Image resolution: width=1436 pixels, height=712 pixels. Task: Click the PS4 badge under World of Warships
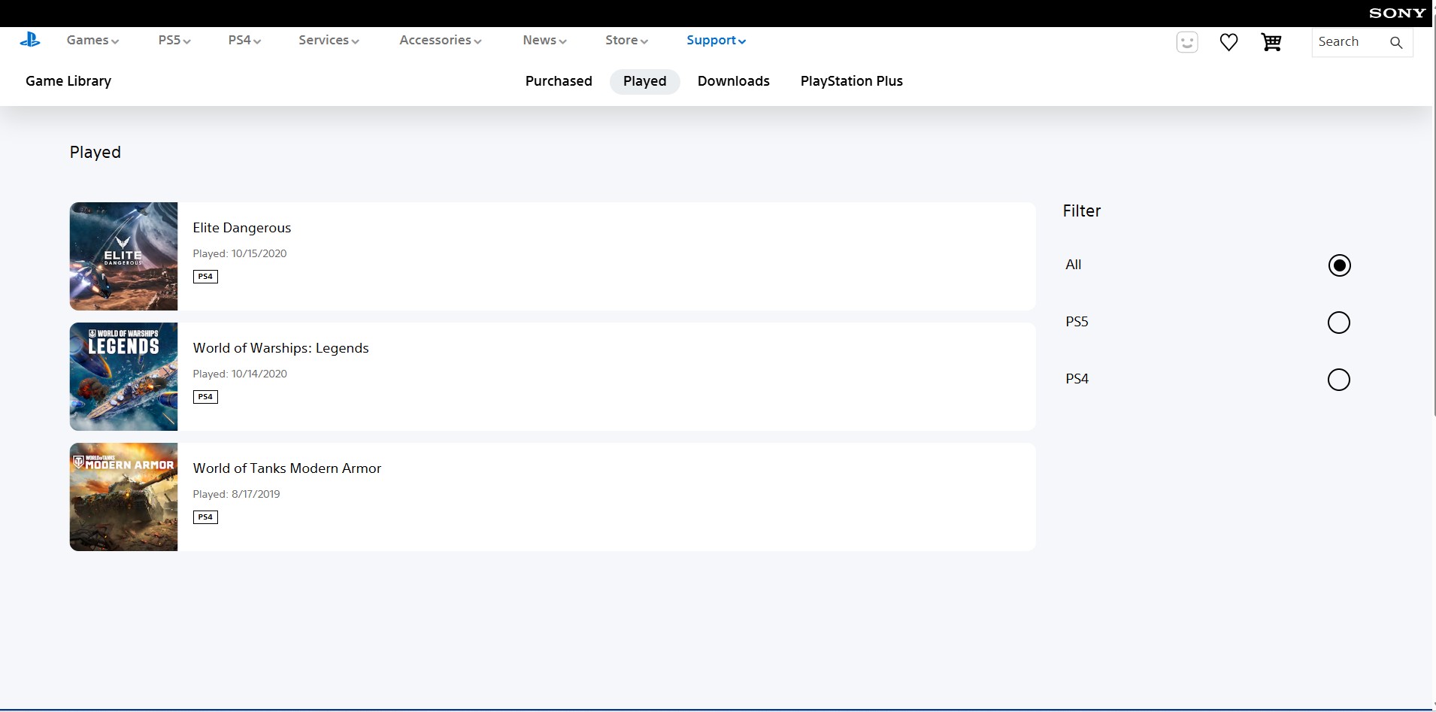pos(205,397)
